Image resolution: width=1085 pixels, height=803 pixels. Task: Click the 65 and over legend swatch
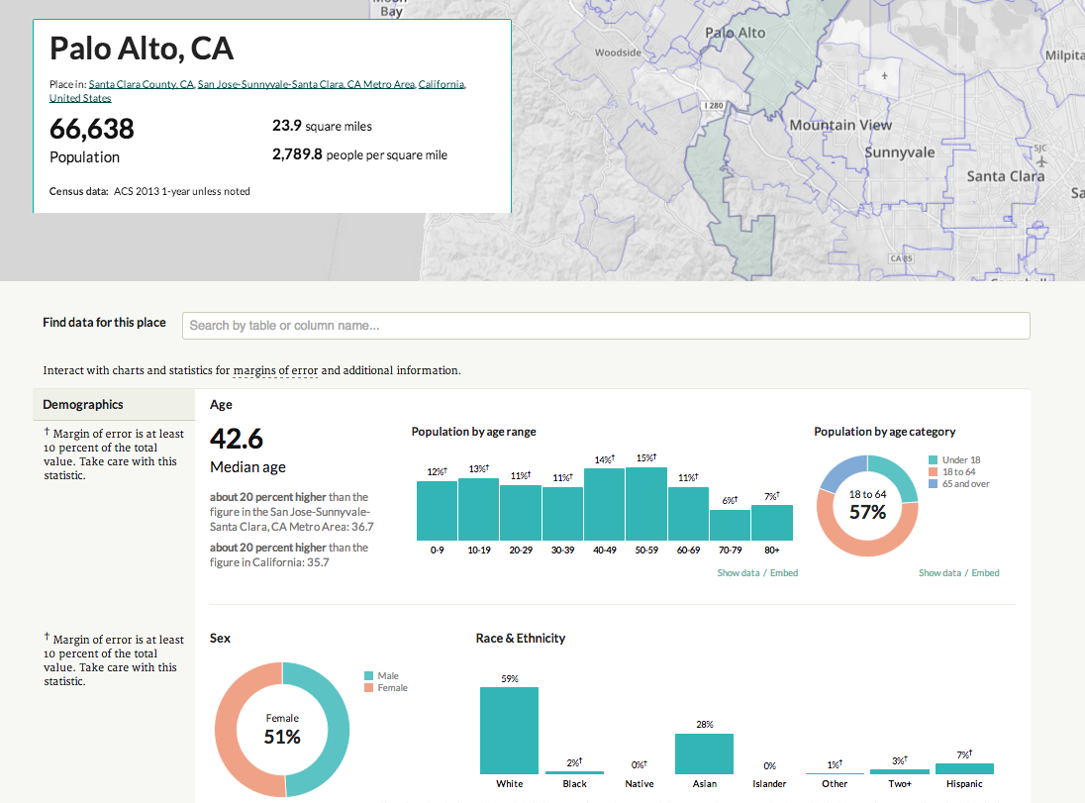pos(933,484)
